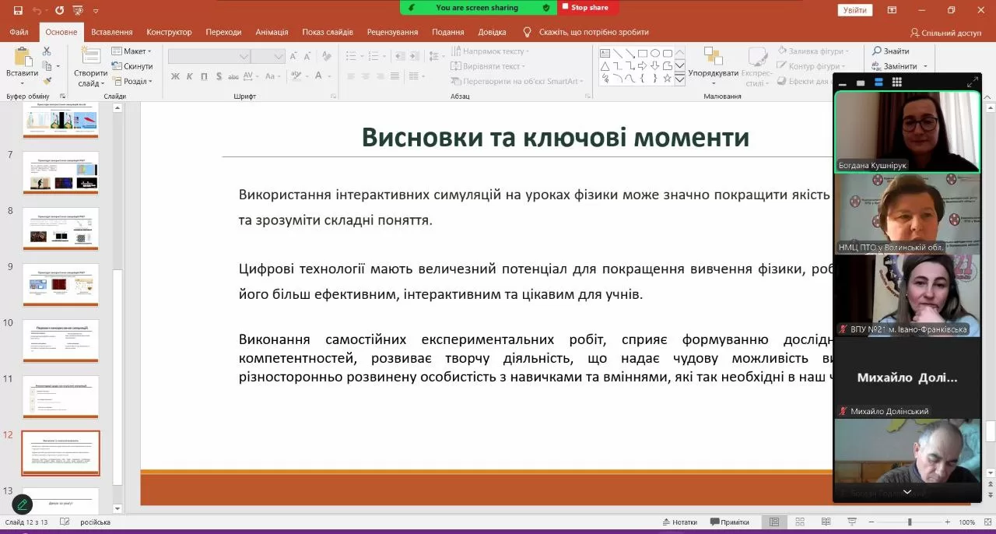Expand the shapes gallery more arrow
The height and width of the screenshot is (534, 996).
coord(680,79)
